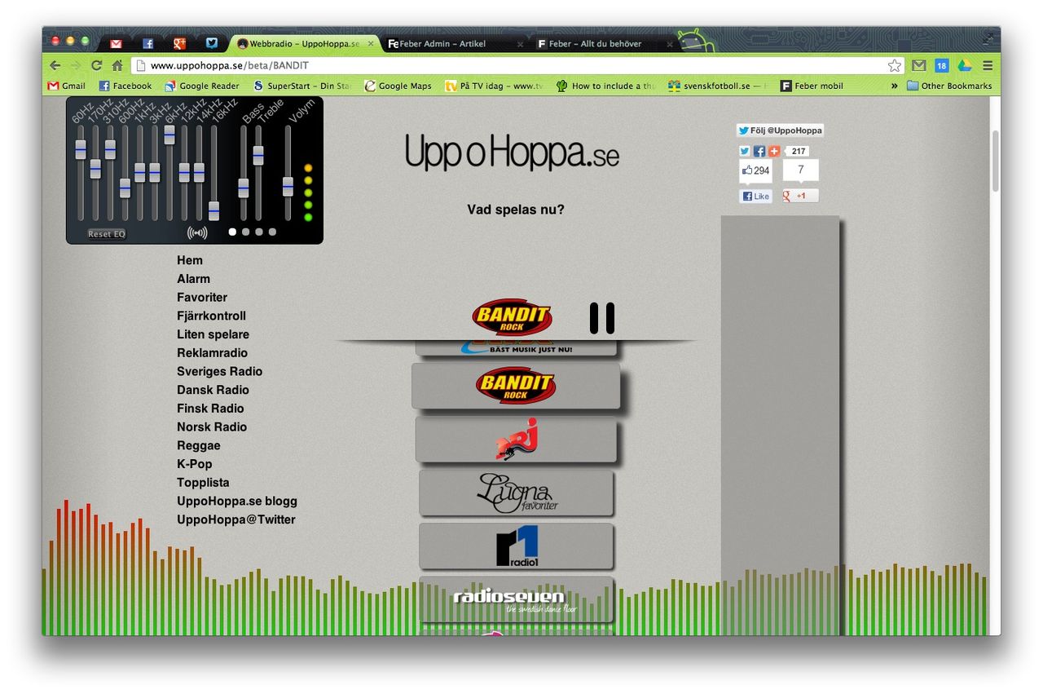The height and width of the screenshot is (694, 1043).
Task: Adjust the 310Hz equalizer slider
Action: pyautogui.click(x=110, y=149)
